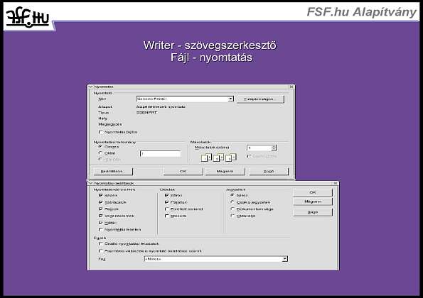Screen dimensions: 423x298
Task: Open printer Tulajdonságok button
Action: pyautogui.click(x=260, y=99)
